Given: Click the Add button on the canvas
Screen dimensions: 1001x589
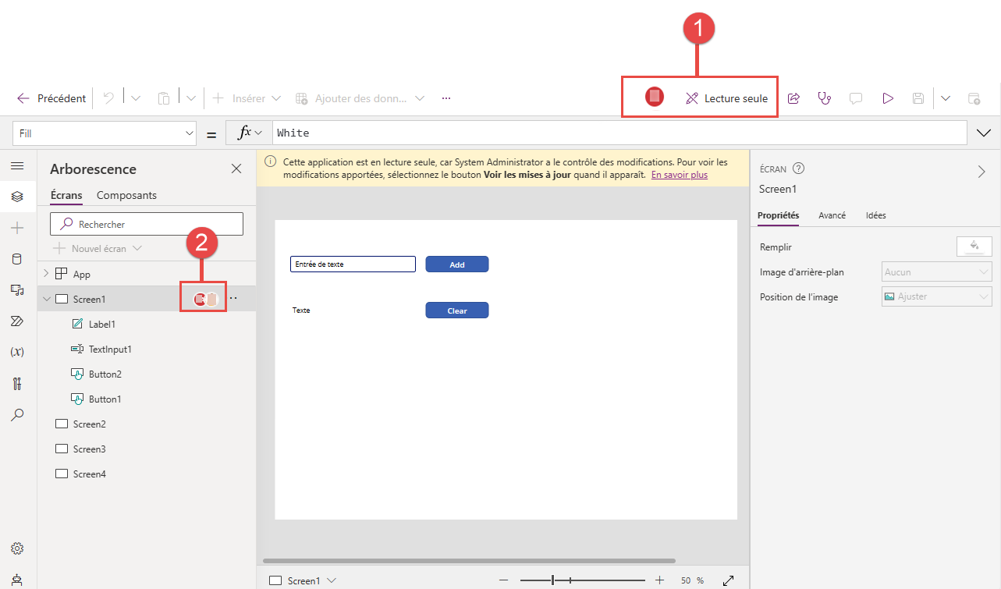Looking at the screenshot, I should (457, 264).
